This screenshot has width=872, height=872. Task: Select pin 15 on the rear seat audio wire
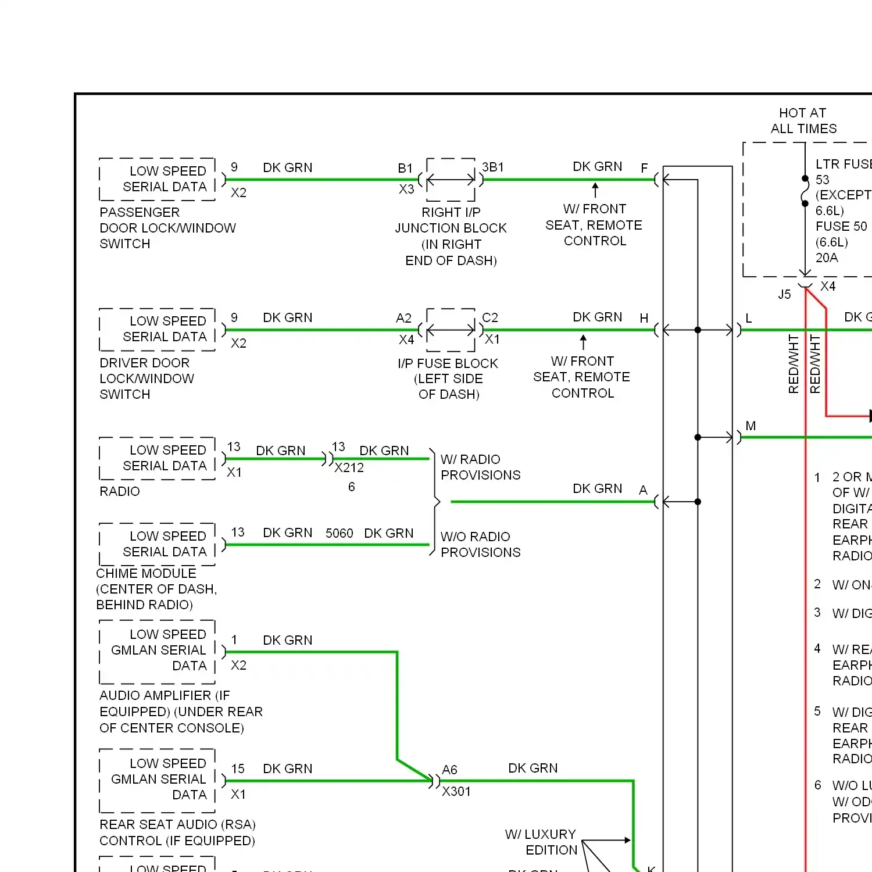click(x=238, y=769)
